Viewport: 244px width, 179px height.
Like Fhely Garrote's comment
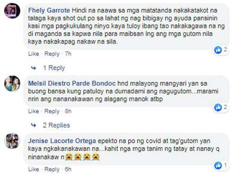33,54
